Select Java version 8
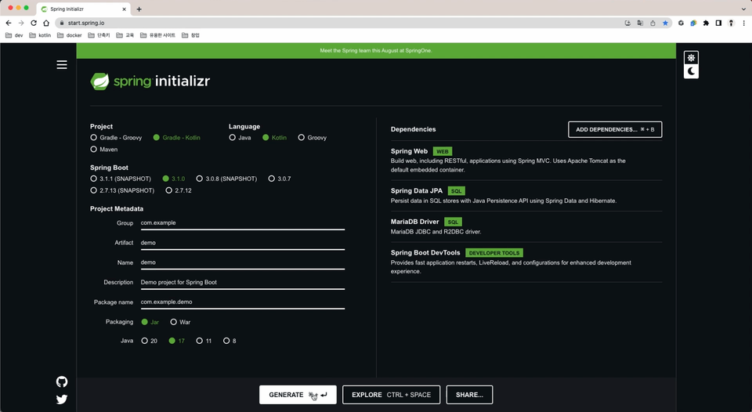Screen dimensions: 752x412 (230, 341)
